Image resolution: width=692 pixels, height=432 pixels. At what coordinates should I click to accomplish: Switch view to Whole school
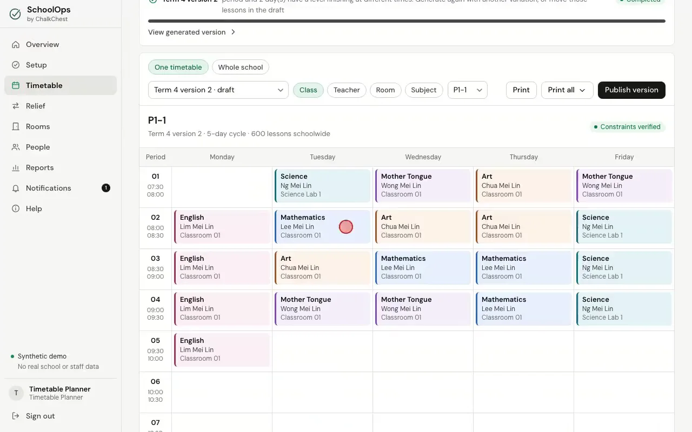point(241,67)
